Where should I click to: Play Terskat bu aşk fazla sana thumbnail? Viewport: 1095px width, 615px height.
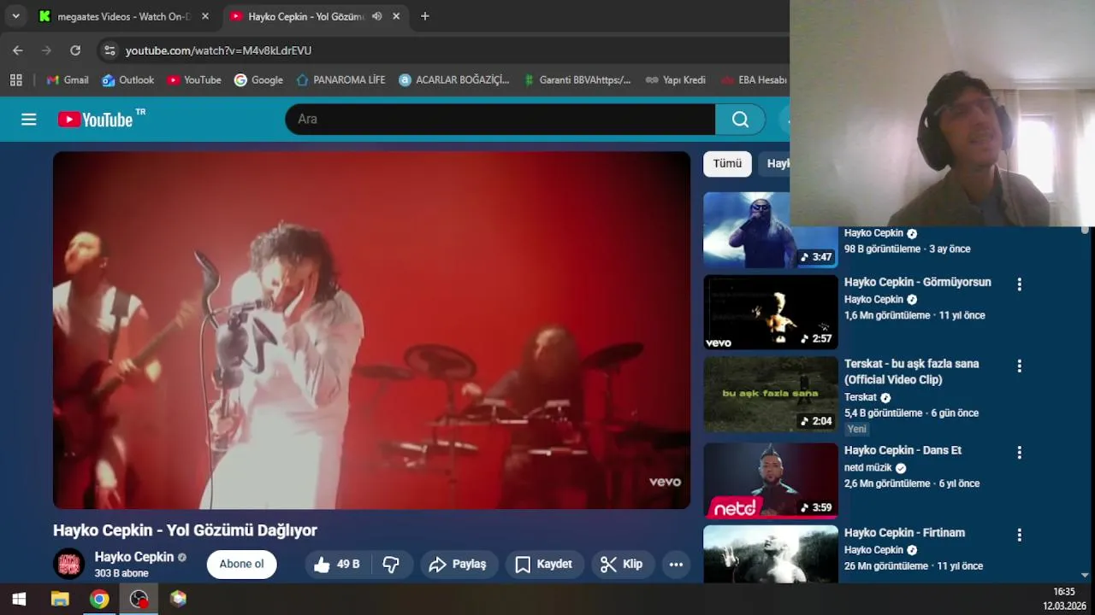click(771, 394)
